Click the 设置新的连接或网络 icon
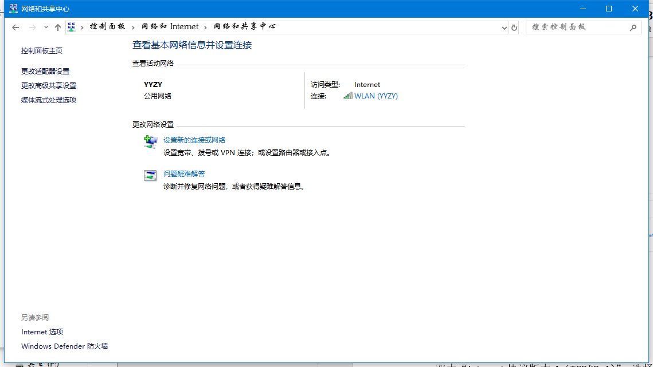The height and width of the screenshot is (367, 653). point(150,143)
